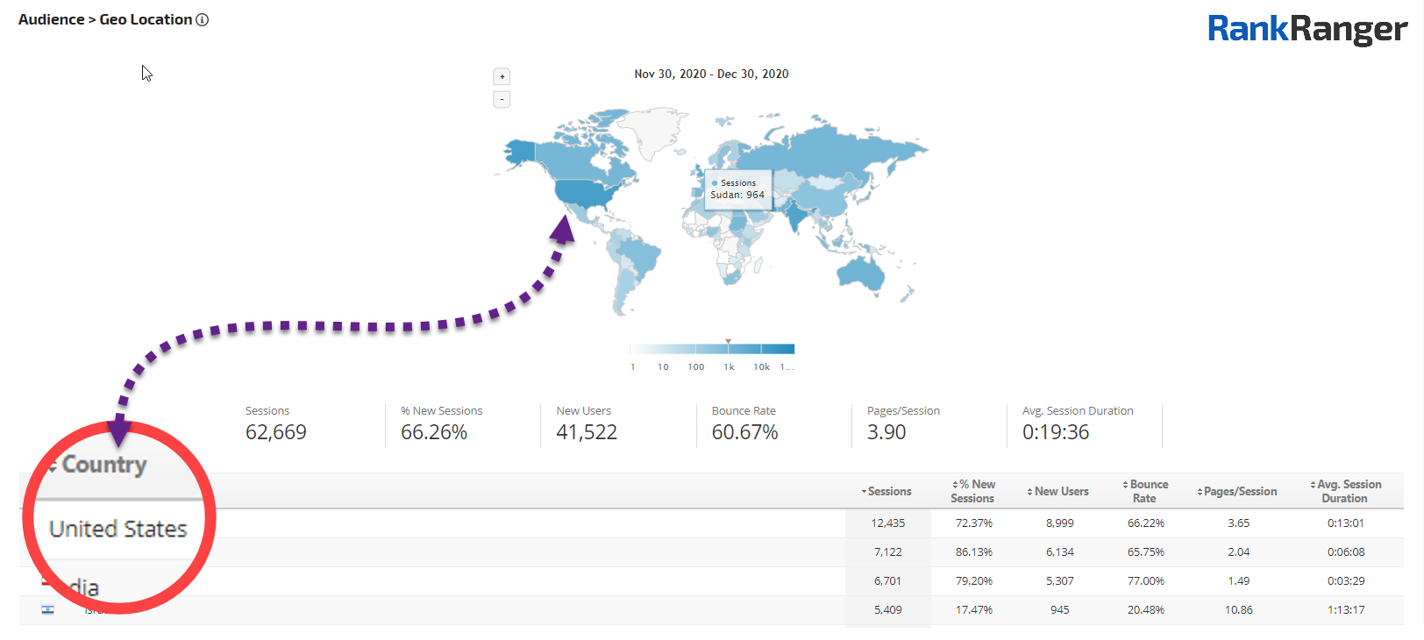
Task: Click the RankRanger logo
Action: click(1307, 29)
